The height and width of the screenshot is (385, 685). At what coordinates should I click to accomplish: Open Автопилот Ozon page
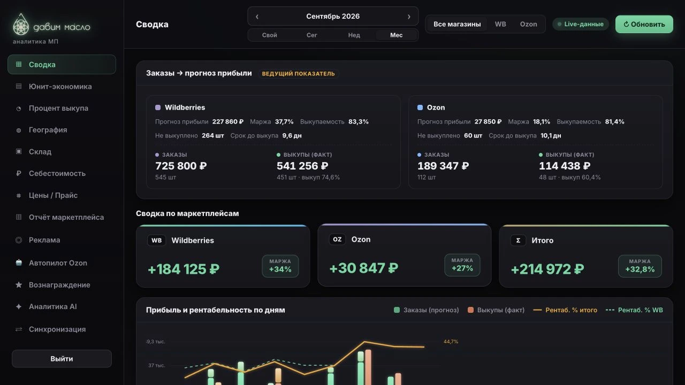point(62,263)
